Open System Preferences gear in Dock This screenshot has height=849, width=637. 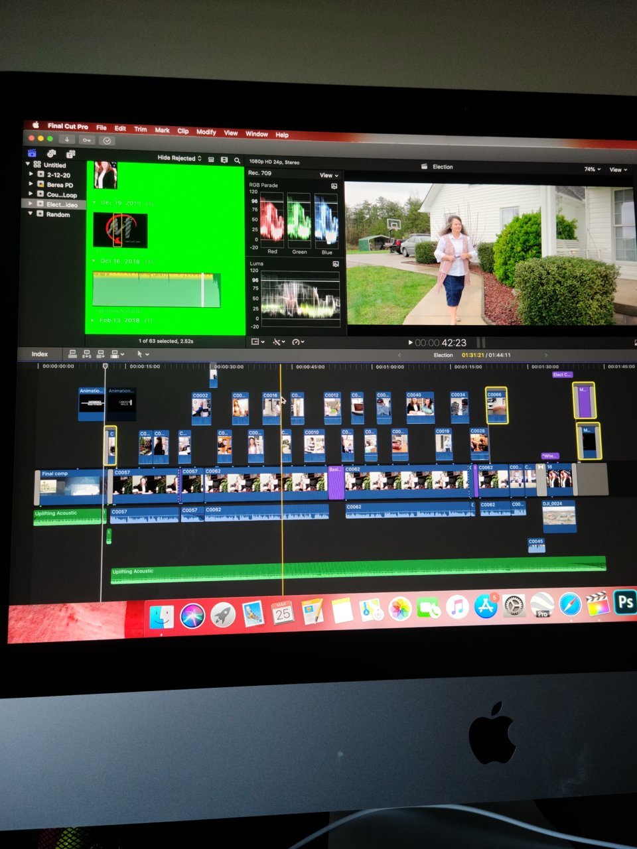click(514, 606)
